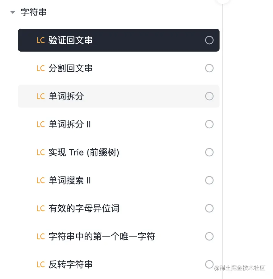Check off the 单词拆分 problem circle
The width and height of the screenshot is (273, 279).
click(209, 96)
